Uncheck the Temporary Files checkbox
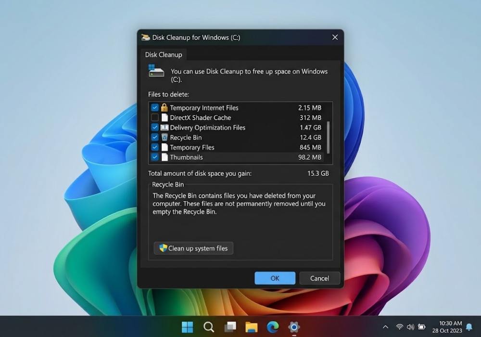Image resolution: width=481 pixels, height=337 pixels. click(154, 147)
